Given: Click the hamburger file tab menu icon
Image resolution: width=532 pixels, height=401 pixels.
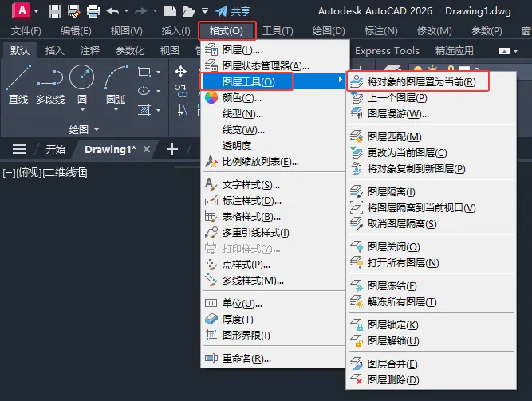Looking at the screenshot, I should point(19,149).
